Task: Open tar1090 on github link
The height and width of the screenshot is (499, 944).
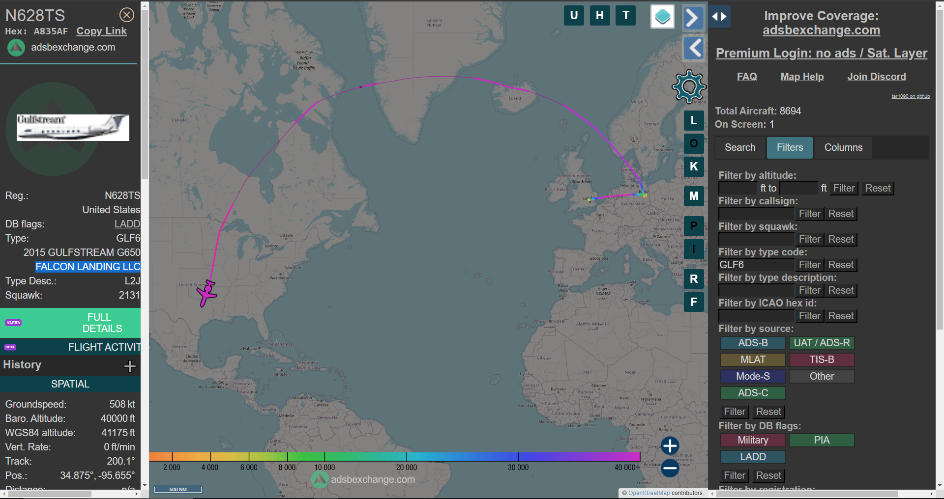Action: (x=911, y=96)
